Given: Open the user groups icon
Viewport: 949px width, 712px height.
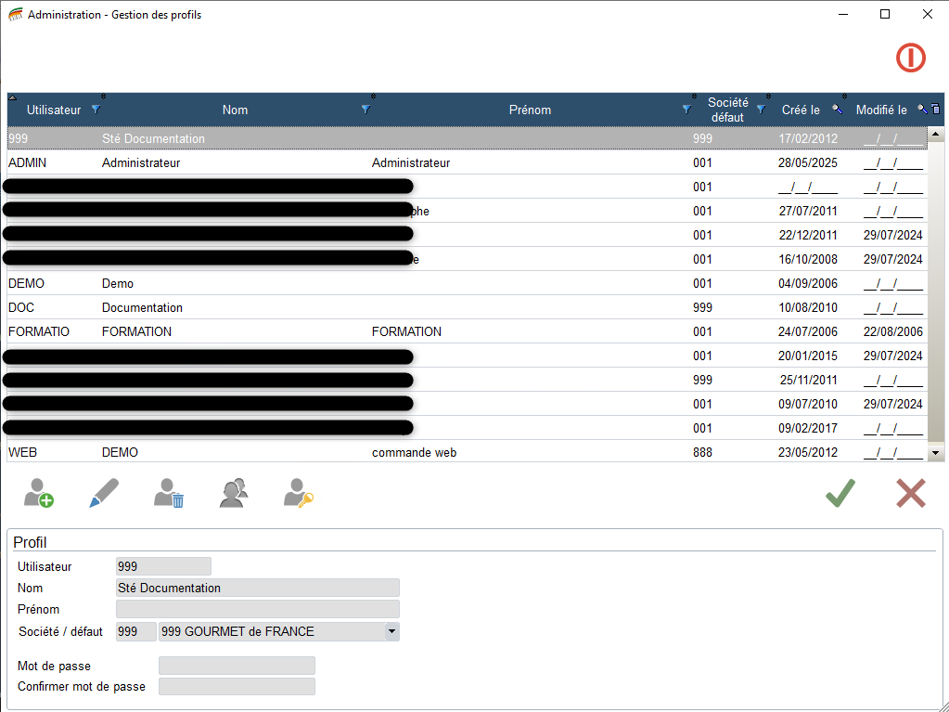Looking at the screenshot, I should [x=234, y=493].
